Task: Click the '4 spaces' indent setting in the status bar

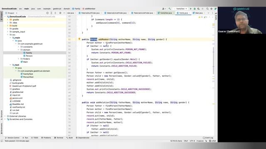Action: [200, 141]
